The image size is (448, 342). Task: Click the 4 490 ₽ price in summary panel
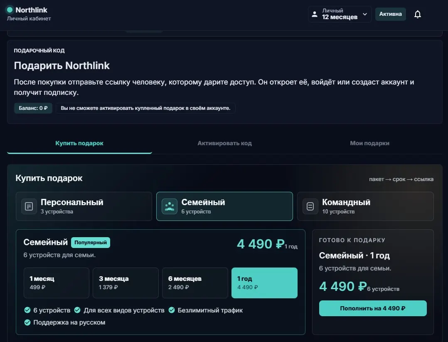point(343,286)
